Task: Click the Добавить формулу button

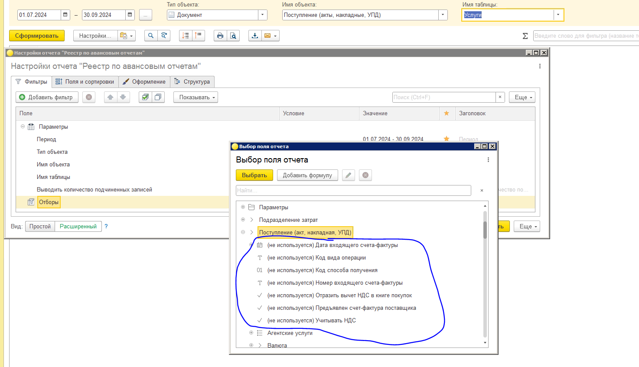Action: [307, 175]
